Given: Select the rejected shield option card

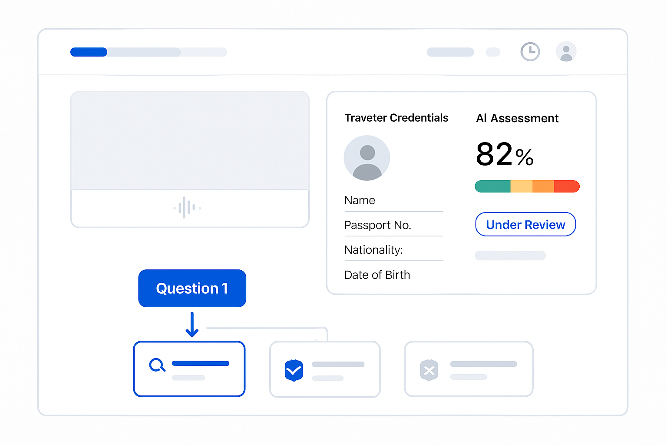Looking at the screenshot, I should click(x=469, y=369).
